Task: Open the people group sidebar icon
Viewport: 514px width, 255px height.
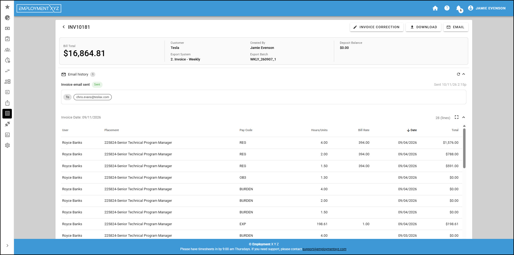Action: pyautogui.click(x=7, y=50)
